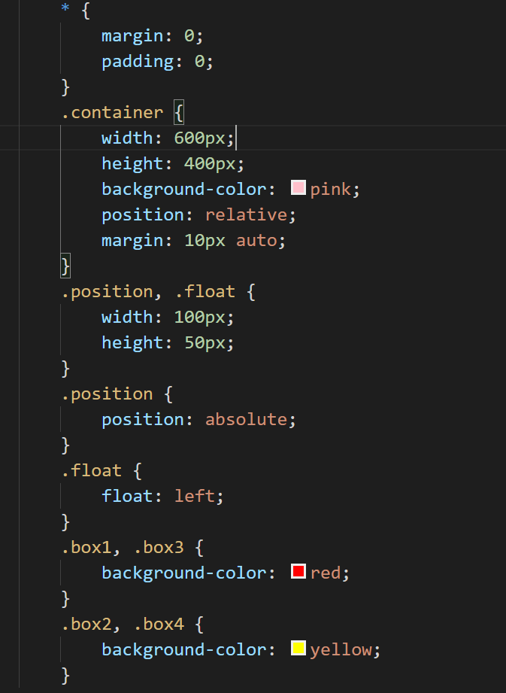Open the pink color swatch picker

click(x=298, y=188)
